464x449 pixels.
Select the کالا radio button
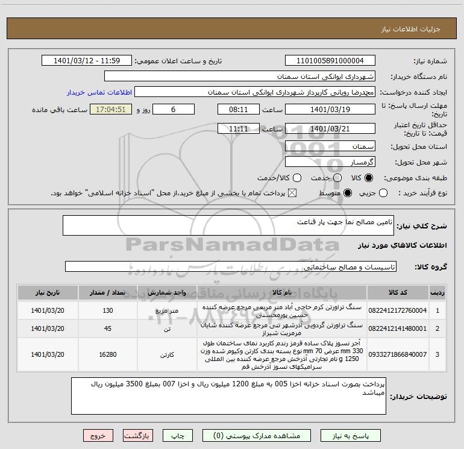tap(369, 178)
